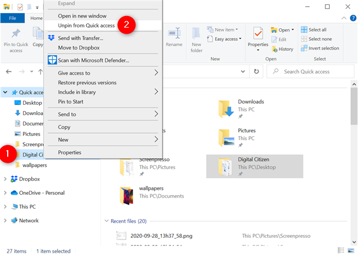Open the wallpapers folder tile
358x256 pixels.
(152, 195)
